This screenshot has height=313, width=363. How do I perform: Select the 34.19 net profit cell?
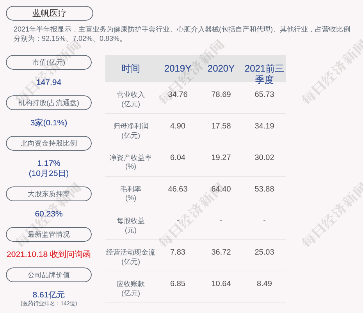(x=264, y=126)
